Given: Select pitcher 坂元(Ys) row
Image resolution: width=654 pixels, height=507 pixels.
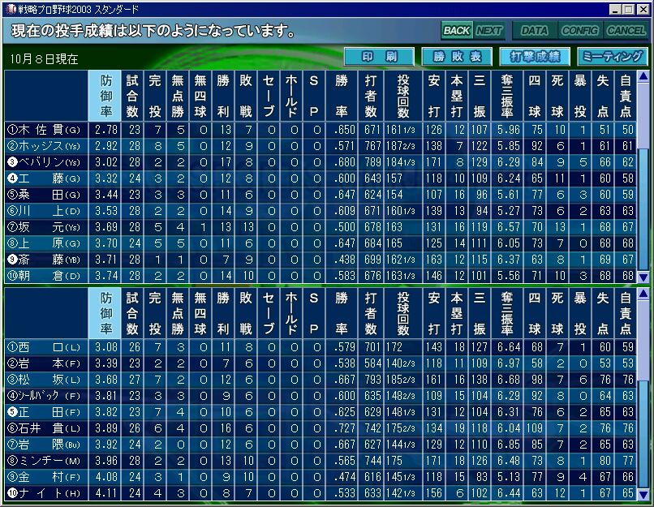Looking at the screenshot, I should click(321, 227).
